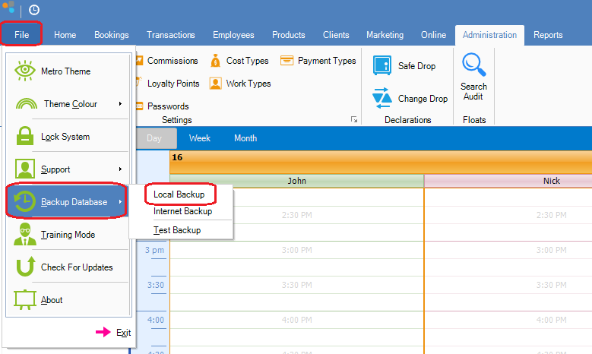
Task: Click the Lock System padlock icon
Action: point(25,137)
